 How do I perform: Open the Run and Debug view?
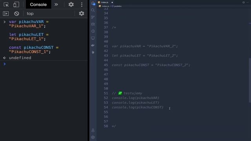[x=93, y=24]
